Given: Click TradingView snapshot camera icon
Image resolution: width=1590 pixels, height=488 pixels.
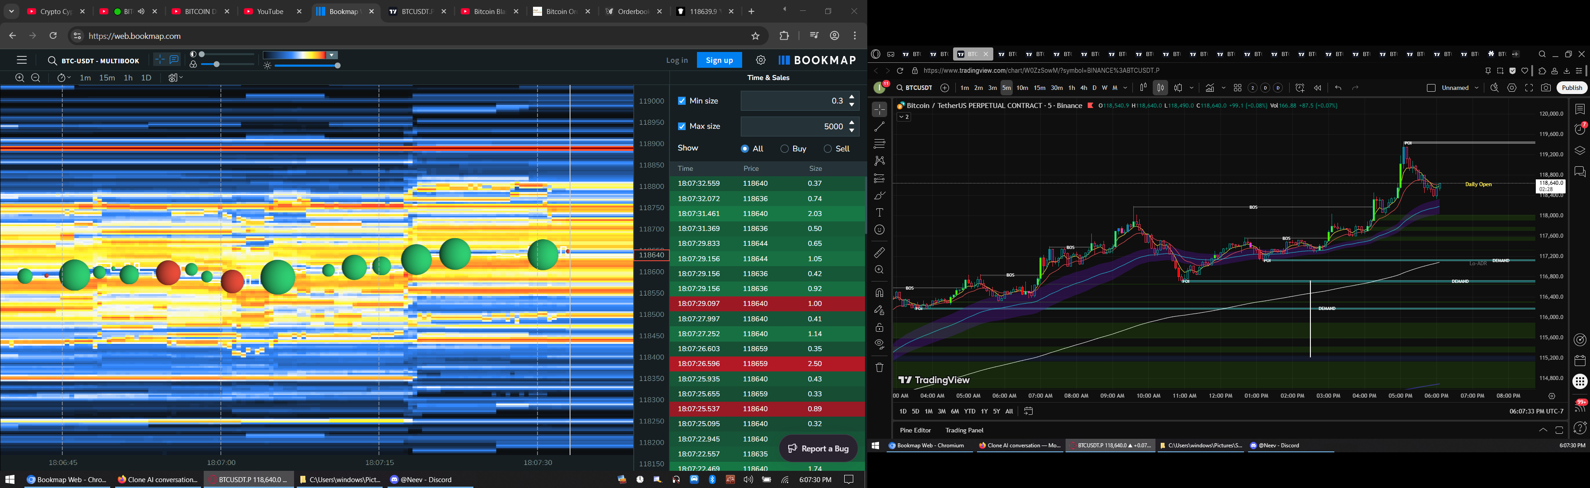Looking at the screenshot, I should [x=1546, y=88].
